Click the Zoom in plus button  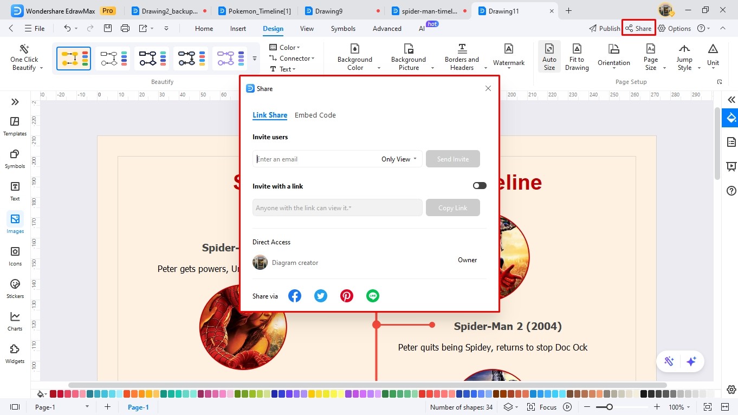pyautogui.click(x=657, y=407)
